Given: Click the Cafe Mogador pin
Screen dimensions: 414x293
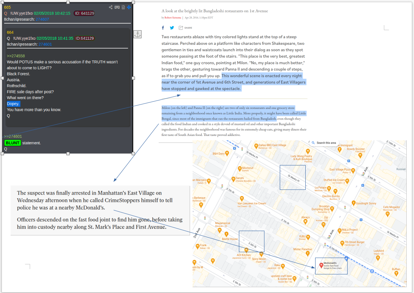Looking at the screenshot, I should pos(387,214).
